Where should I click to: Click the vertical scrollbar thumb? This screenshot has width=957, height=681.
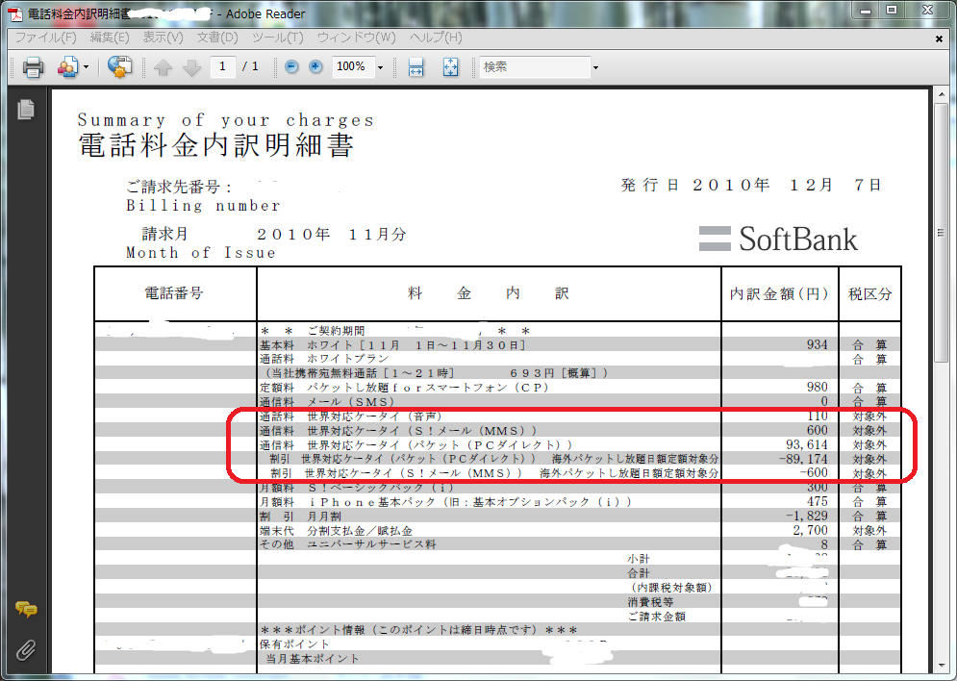tap(941, 233)
